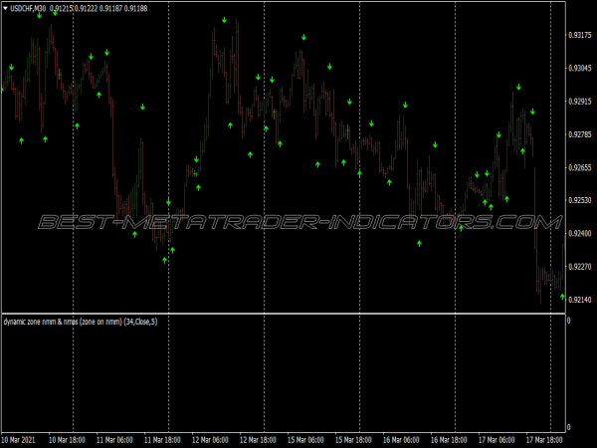
Task: Select the last green up arrow near 0.92140
Action: [562, 297]
